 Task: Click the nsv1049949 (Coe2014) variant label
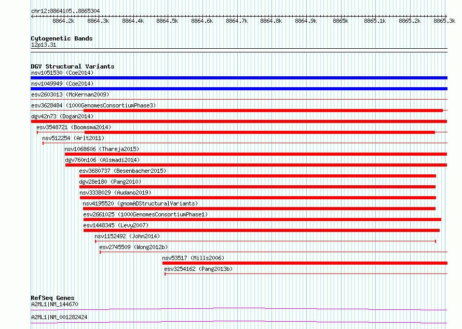(62, 84)
